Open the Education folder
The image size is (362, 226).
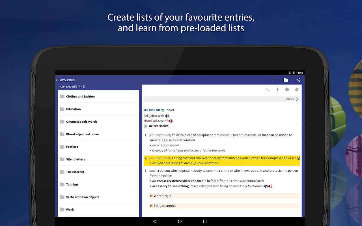(98, 109)
